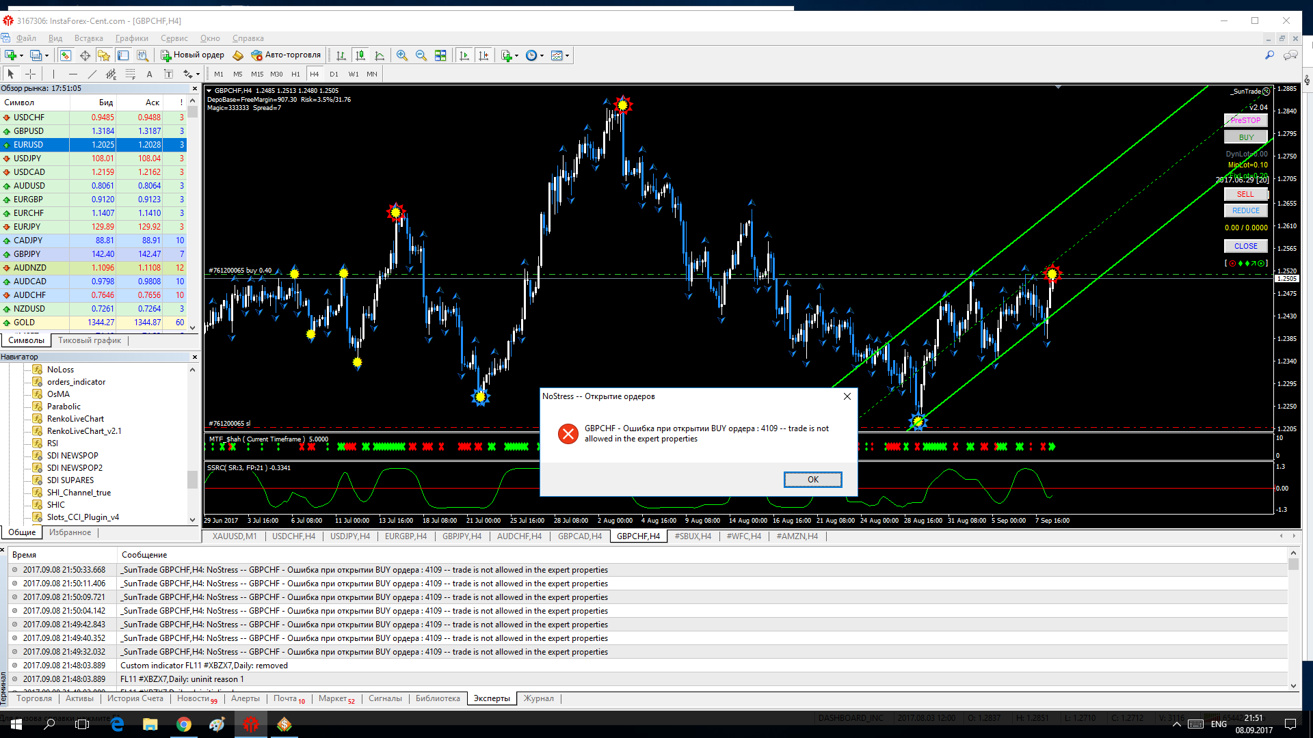Click the SELL button on chart panel
Screen dimensions: 1313x738
tap(1245, 194)
